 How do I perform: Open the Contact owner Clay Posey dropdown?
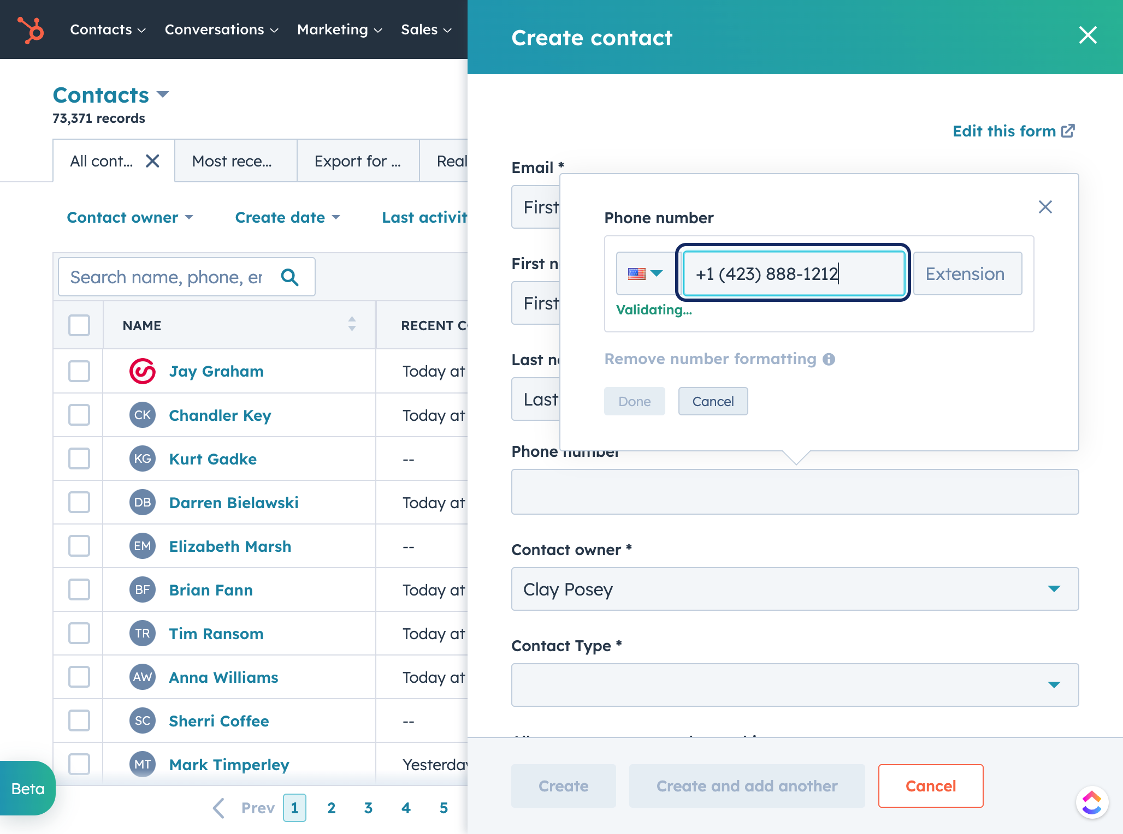pos(795,589)
